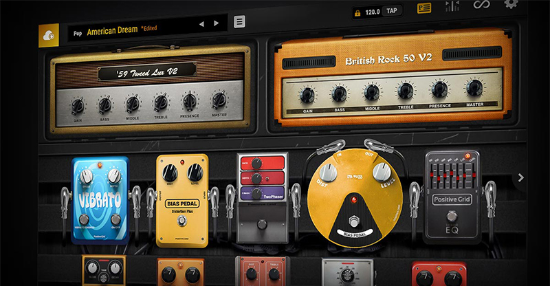The width and height of the screenshot is (550, 286).
Task: Toggle the TwoPhaser footswitch
Action: pyautogui.click(x=262, y=224)
